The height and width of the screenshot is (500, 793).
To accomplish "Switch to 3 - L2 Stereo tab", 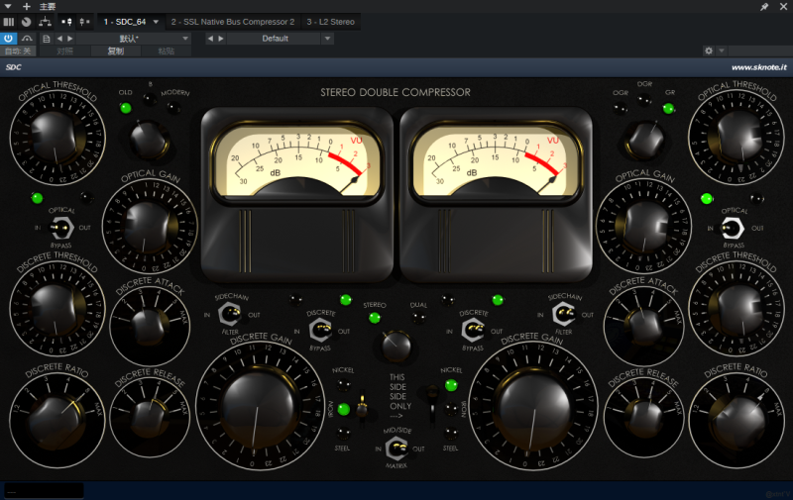I will 331,22.
